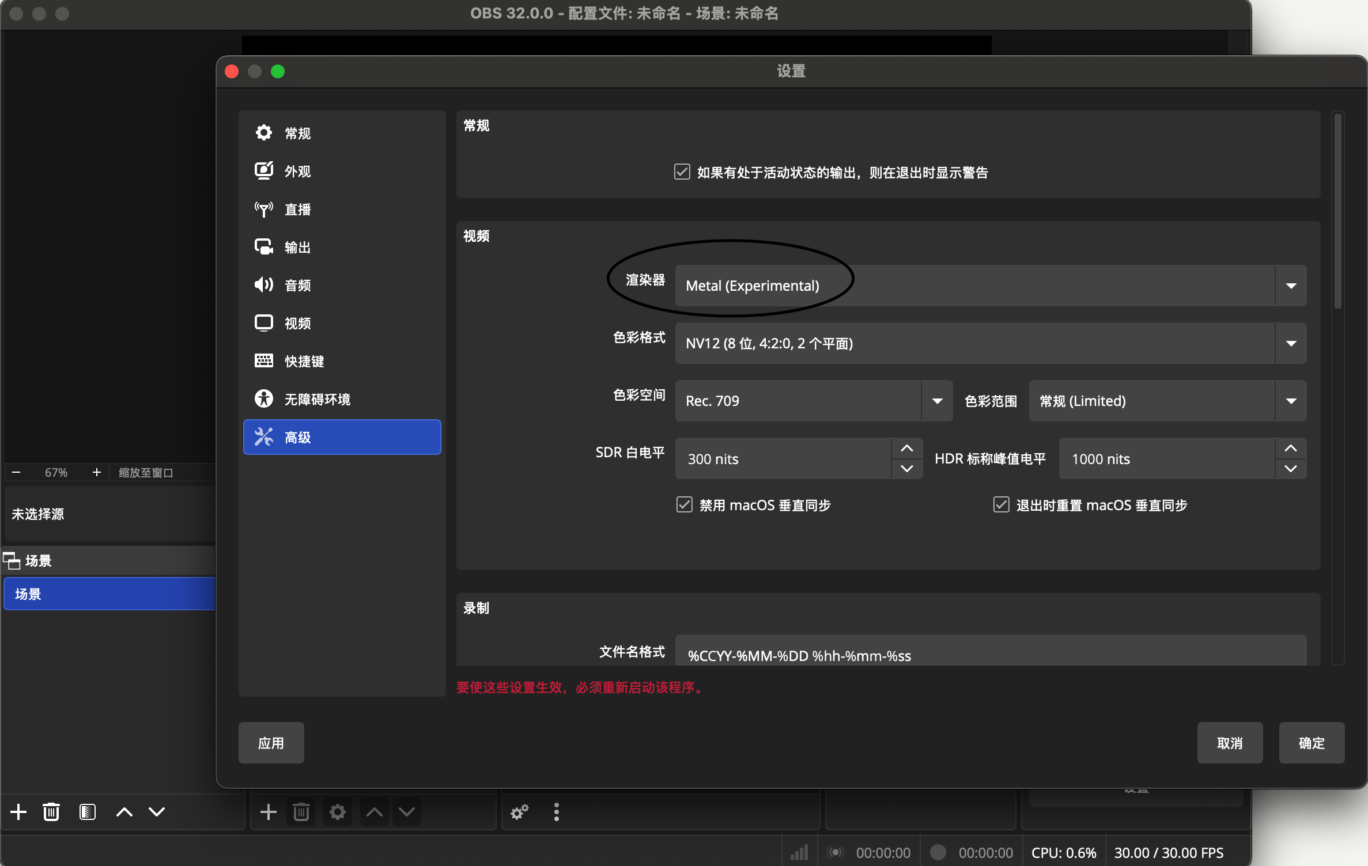1368x866 pixels.
Task: Click the 应用 button
Action: (271, 743)
